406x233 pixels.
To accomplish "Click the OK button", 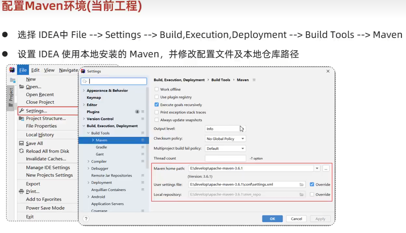I will [x=272, y=219].
